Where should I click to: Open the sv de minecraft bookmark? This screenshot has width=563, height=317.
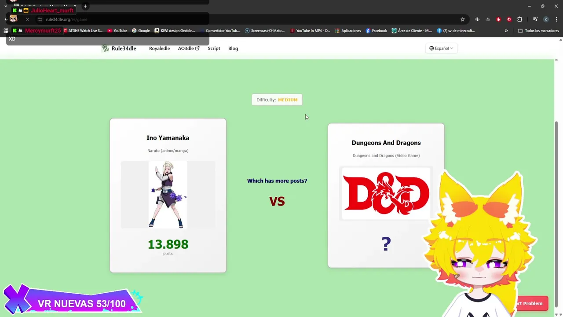[456, 31]
